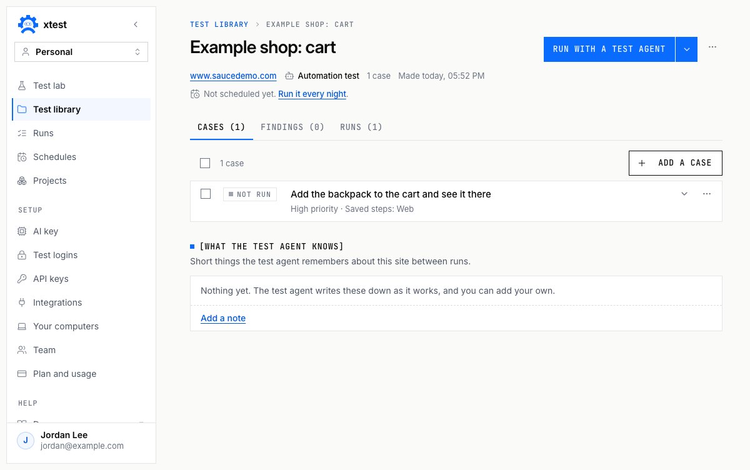This screenshot has height=470, width=750.
Task: Click the Made today, 05:52 PM text
Action: (x=441, y=76)
